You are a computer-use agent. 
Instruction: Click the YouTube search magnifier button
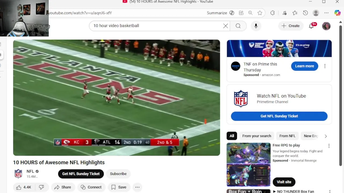(238, 26)
